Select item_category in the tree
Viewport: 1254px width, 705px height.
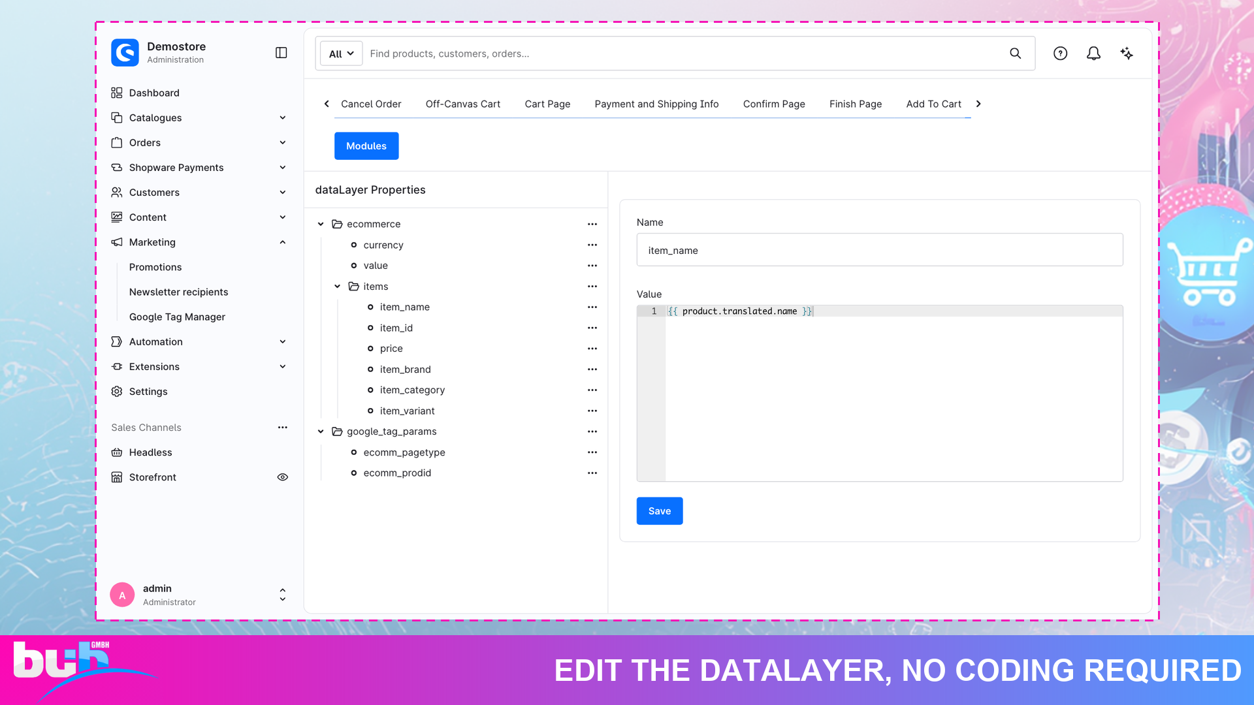pos(412,390)
